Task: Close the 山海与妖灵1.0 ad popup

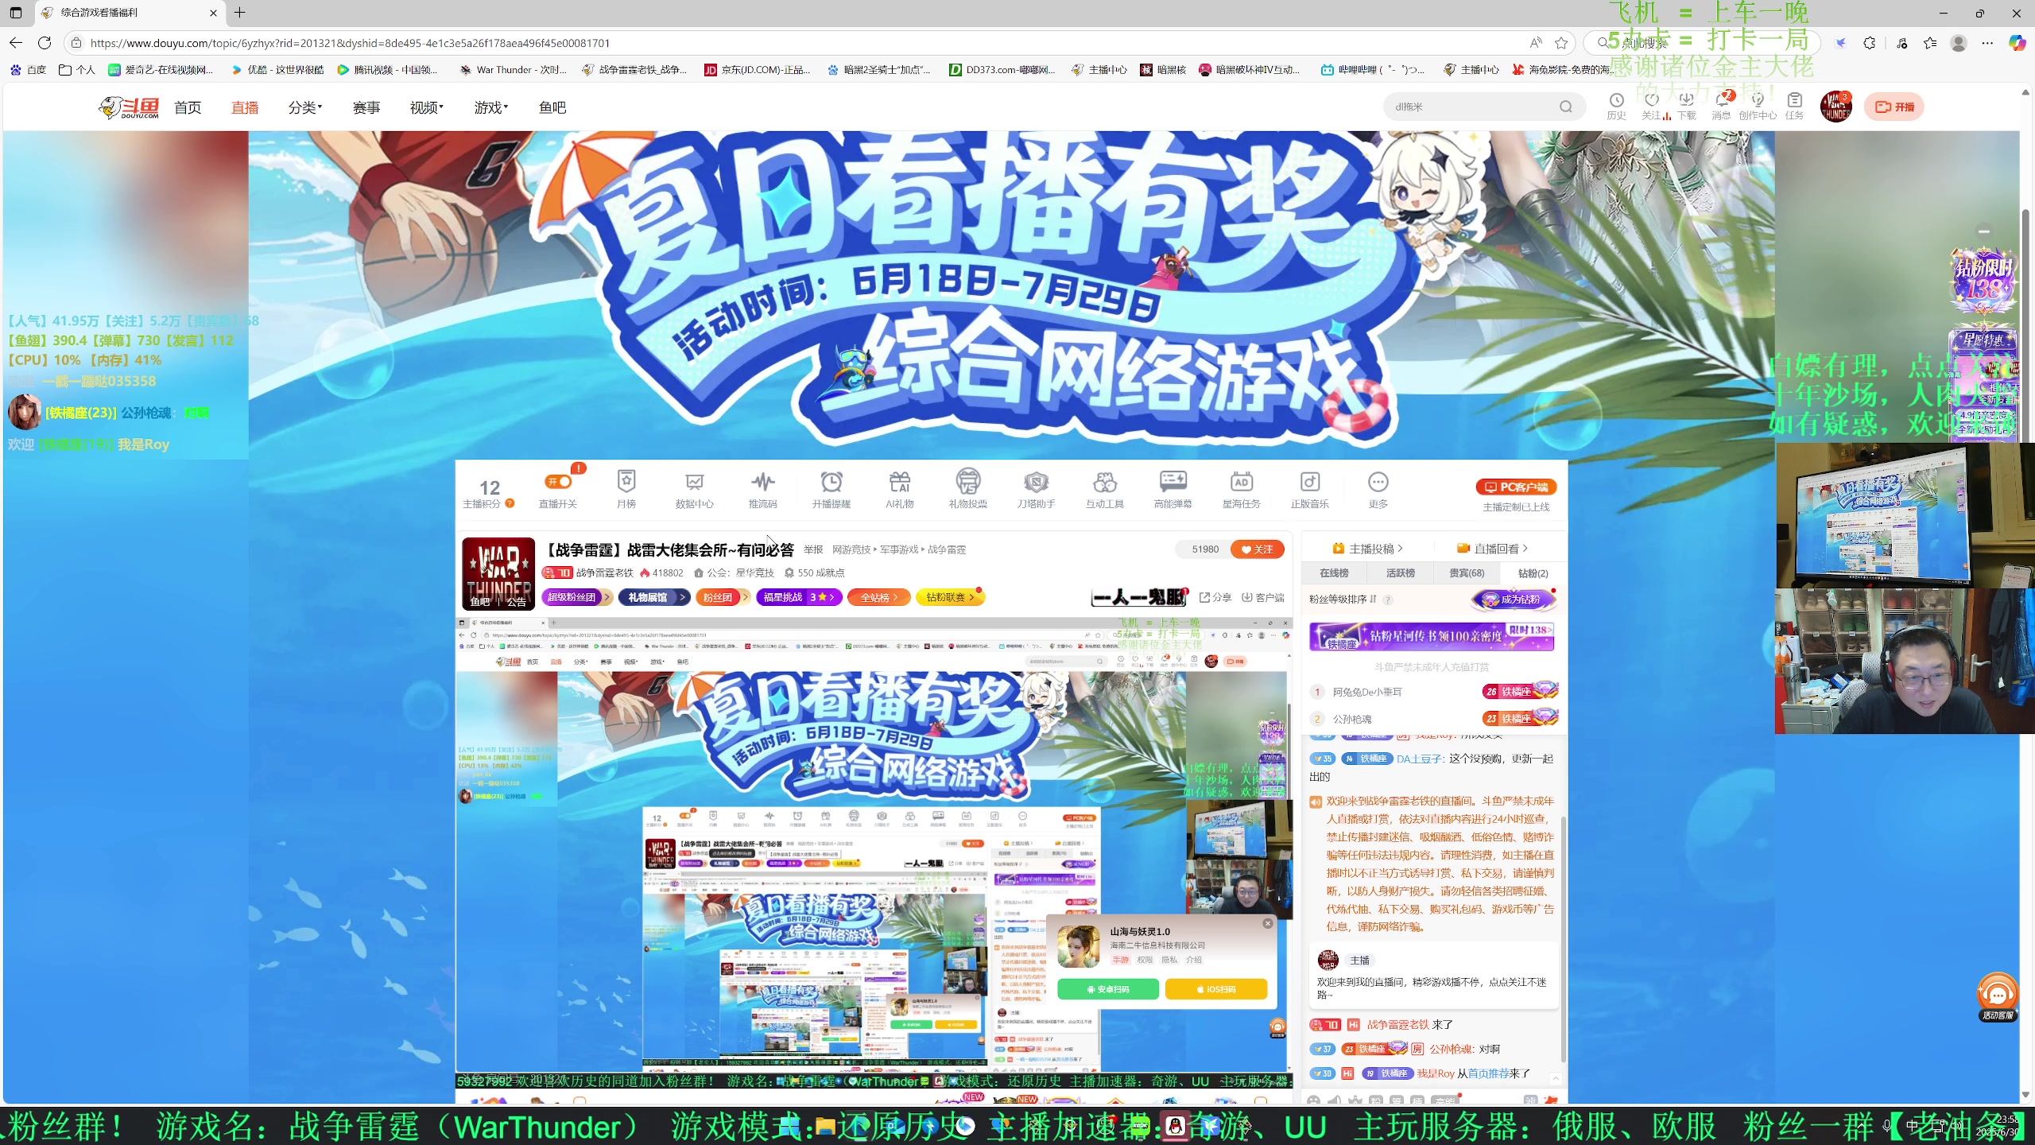Action: [x=1268, y=923]
